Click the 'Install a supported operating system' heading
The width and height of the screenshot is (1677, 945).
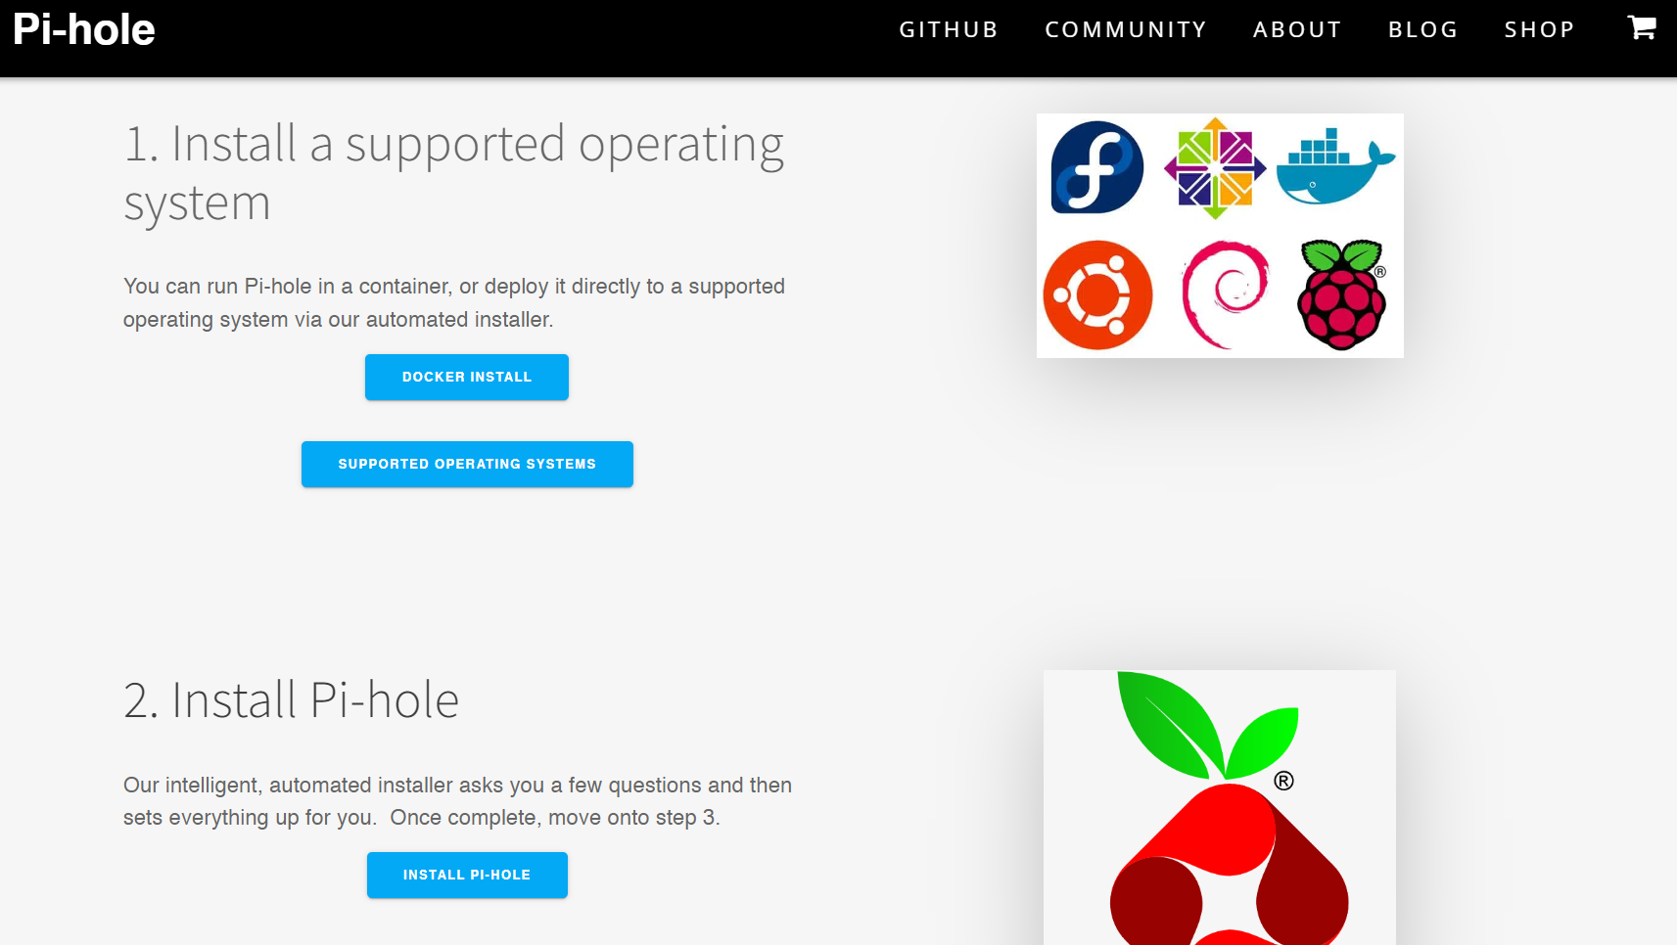(453, 173)
